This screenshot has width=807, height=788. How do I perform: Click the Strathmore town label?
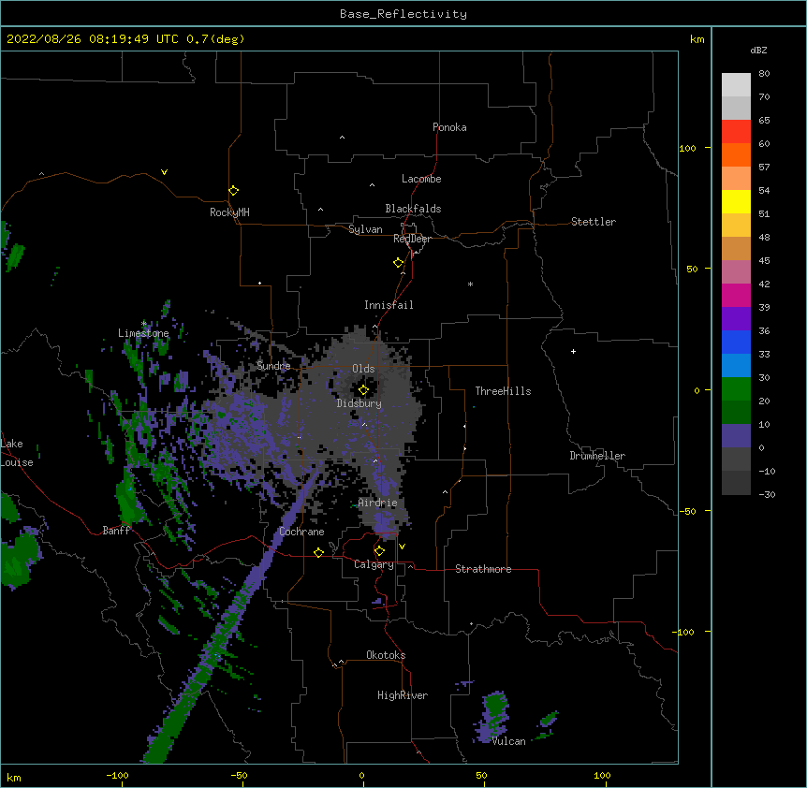483,569
